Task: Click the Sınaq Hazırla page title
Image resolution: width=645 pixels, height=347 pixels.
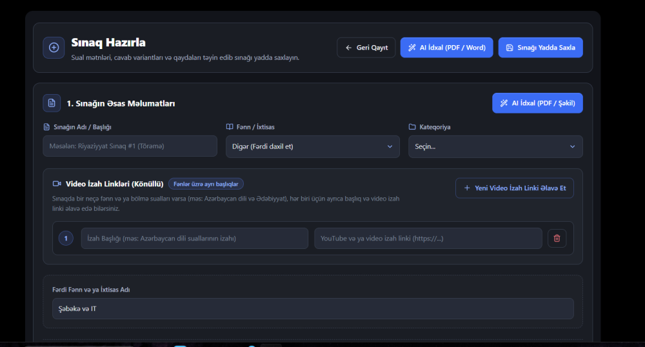Action: (x=108, y=43)
